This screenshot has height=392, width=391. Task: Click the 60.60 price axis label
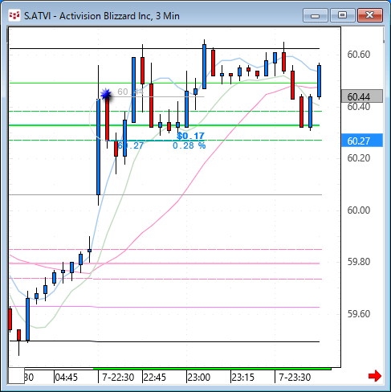[358, 55]
